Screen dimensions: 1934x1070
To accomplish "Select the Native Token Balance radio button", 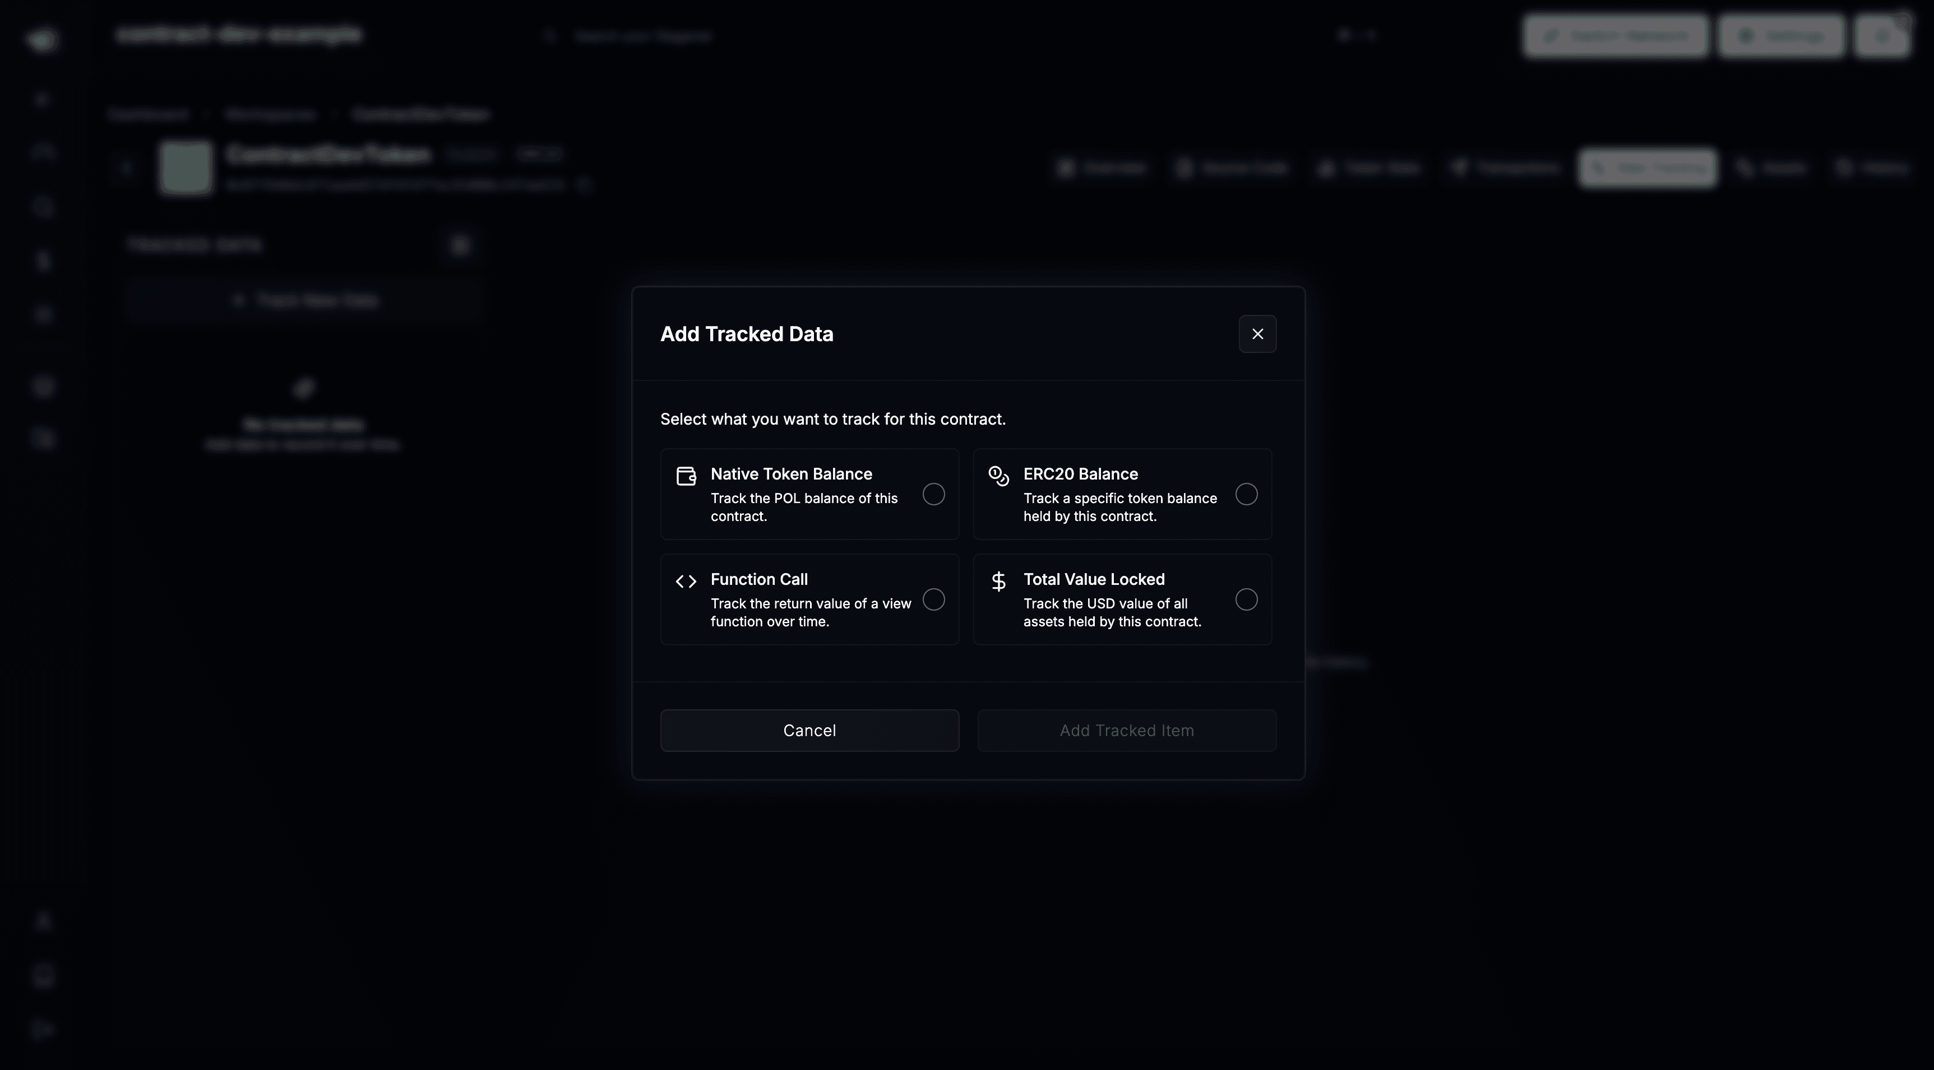I will [x=933, y=494].
